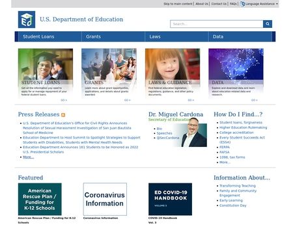The width and height of the screenshot is (293, 234).
Task: Click GO link under Grants card
Action: click(x=128, y=100)
